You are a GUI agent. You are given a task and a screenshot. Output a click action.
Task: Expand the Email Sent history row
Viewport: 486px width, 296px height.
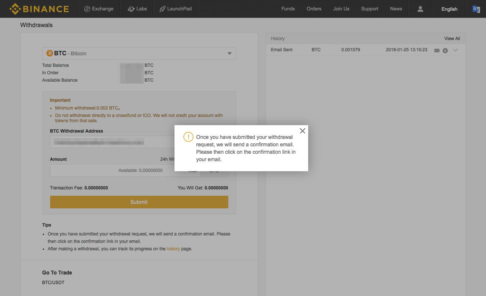pyautogui.click(x=456, y=50)
